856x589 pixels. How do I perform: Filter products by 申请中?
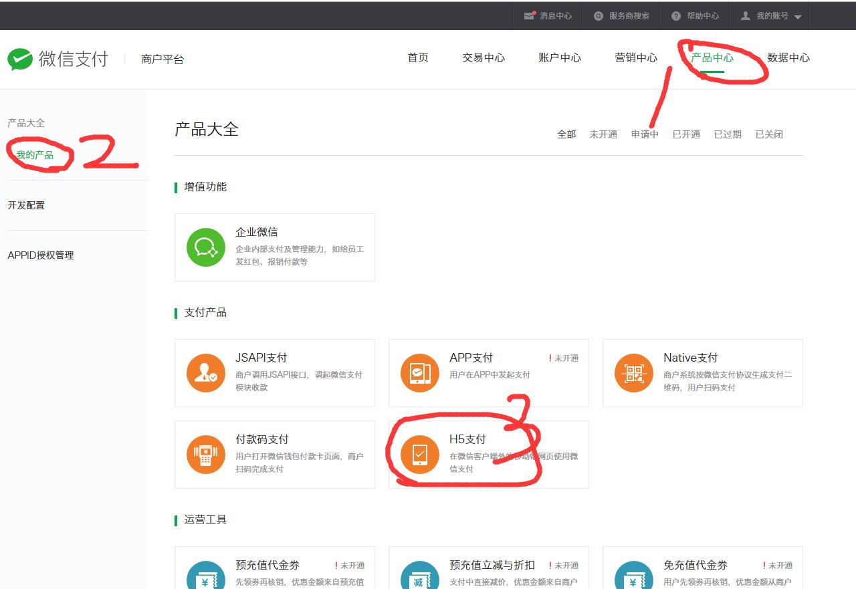[645, 134]
